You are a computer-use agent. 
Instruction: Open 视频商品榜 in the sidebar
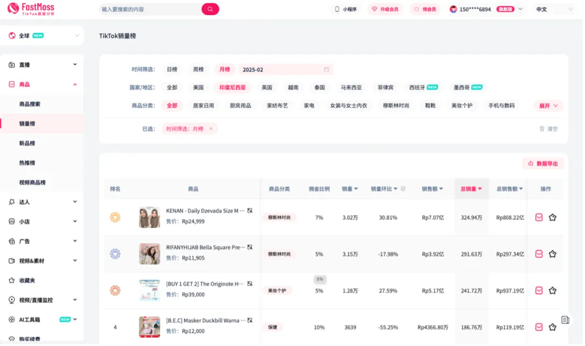(x=32, y=182)
